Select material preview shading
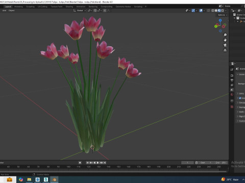This screenshot has height=183, width=245. tap(219, 11)
